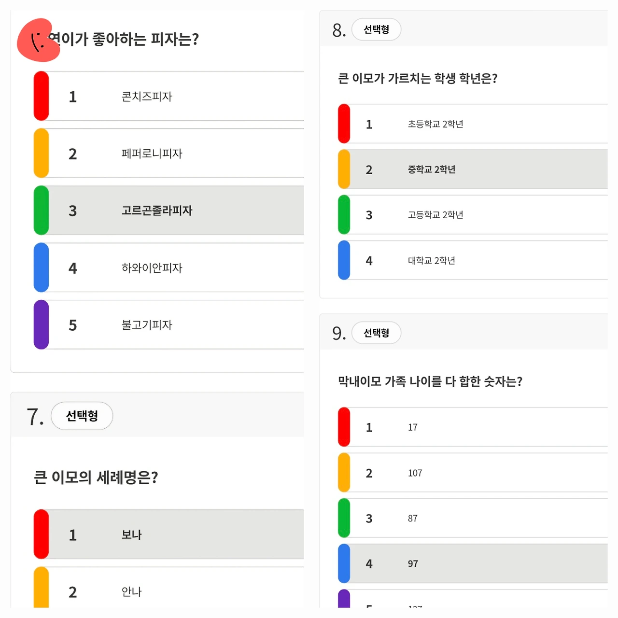Click the 선택형 tag on question 7
Screen dimensions: 618x618
(x=82, y=416)
